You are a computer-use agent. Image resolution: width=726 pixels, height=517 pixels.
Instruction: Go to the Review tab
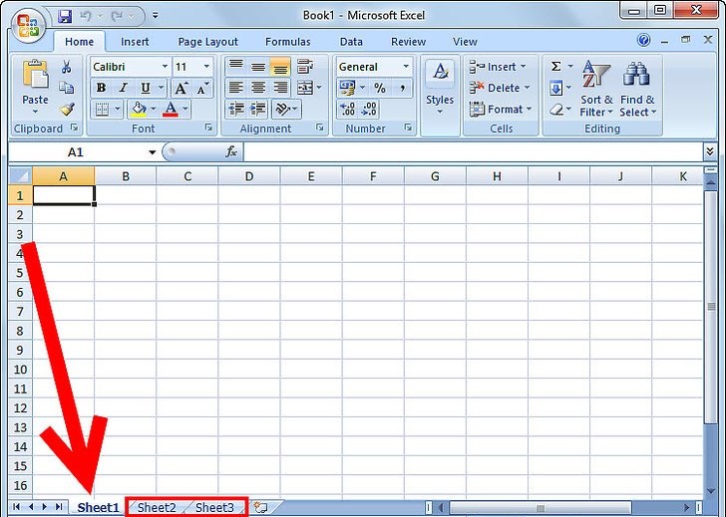click(x=408, y=42)
